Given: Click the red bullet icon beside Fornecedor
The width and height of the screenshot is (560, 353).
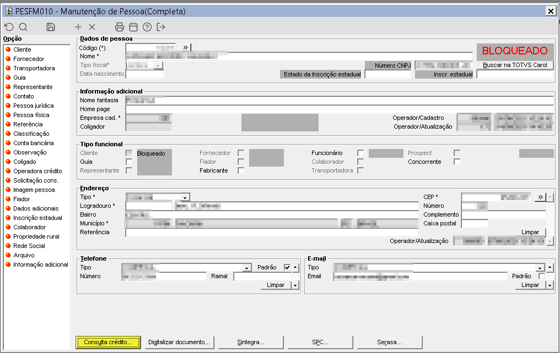Looking at the screenshot, I should coord(8,58).
